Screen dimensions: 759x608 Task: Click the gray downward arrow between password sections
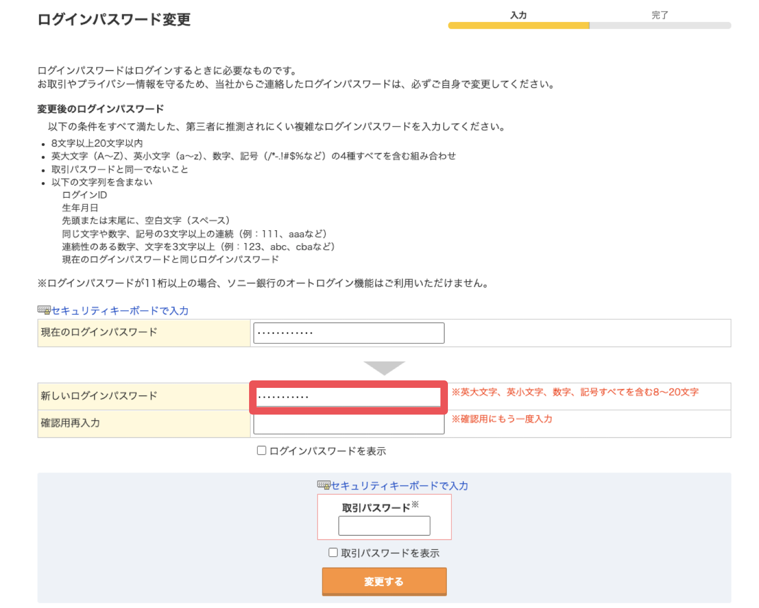pyautogui.click(x=384, y=368)
